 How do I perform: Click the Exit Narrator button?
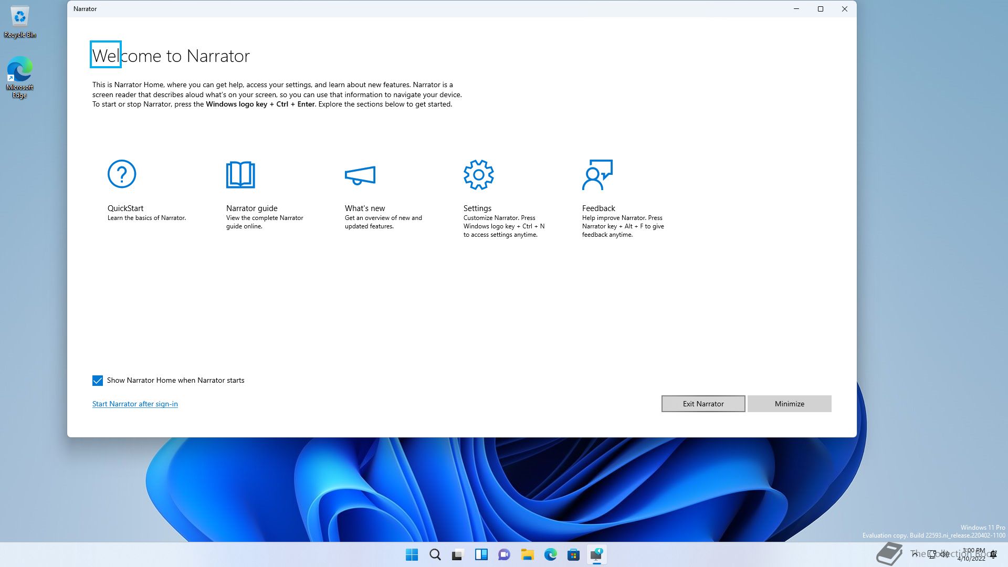[703, 404]
